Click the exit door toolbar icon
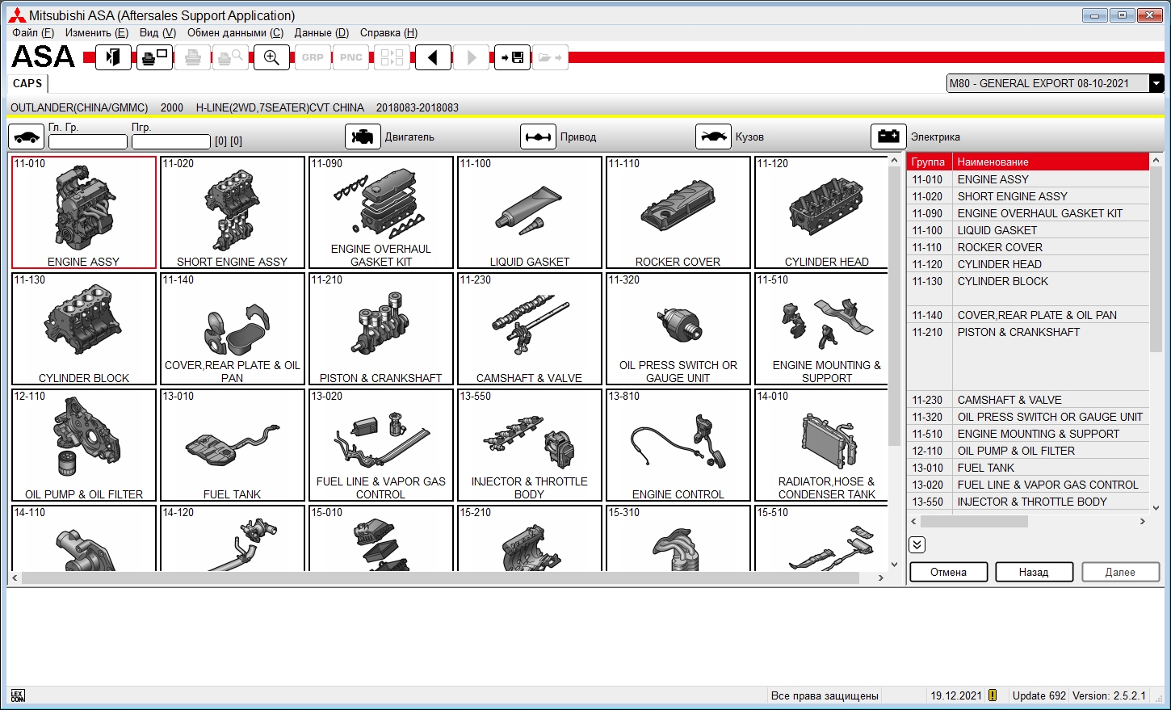The image size is (1171, 710). tap(113, 57)
